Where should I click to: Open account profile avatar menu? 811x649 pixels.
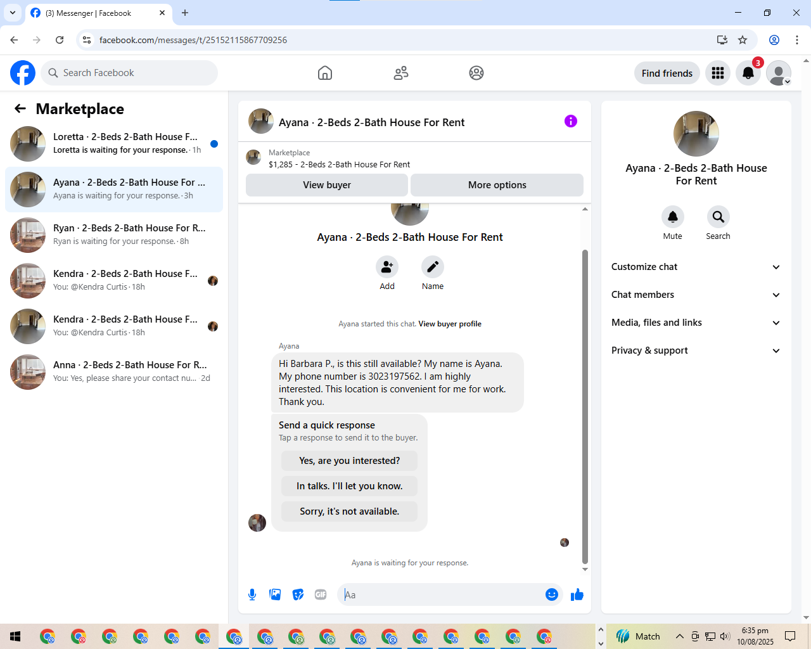coord(779,73)
